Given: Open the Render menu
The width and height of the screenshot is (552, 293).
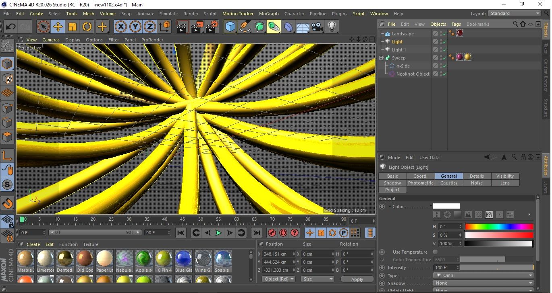Looking at the screenshot, I should [x=191, y=14].
